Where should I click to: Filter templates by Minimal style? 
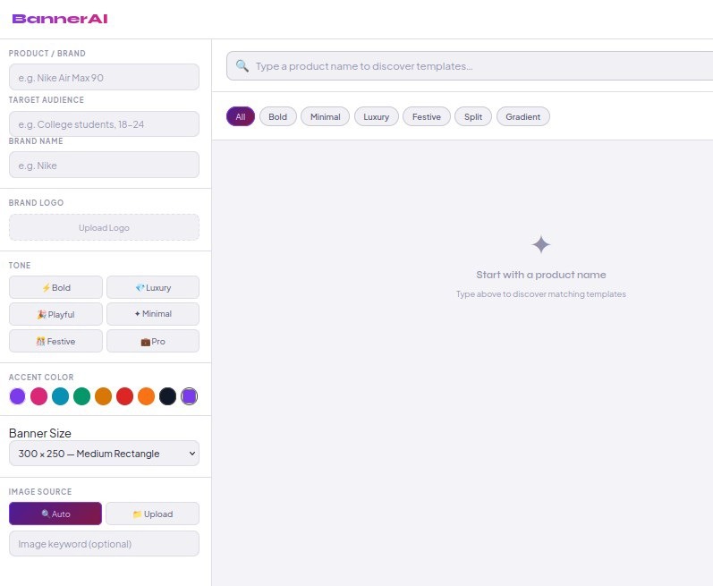tap(325, 116)
